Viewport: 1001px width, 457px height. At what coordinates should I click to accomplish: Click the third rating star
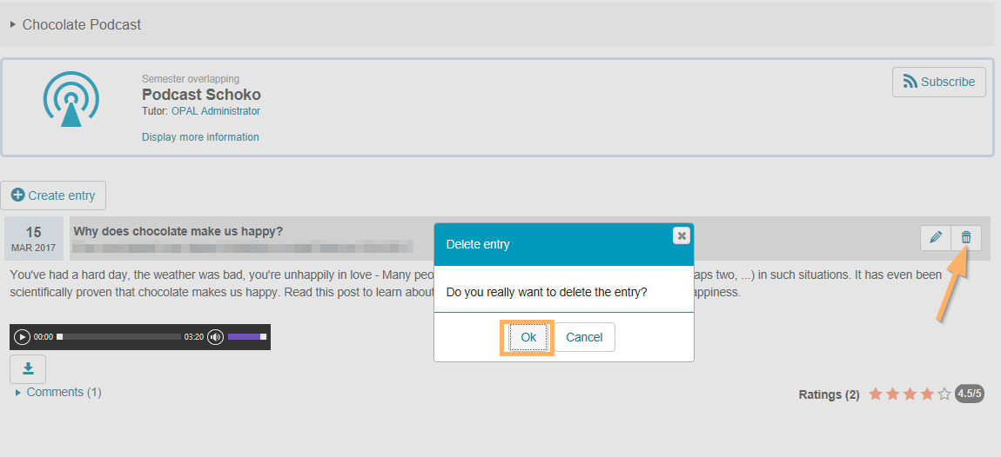(x=910, y=394)
